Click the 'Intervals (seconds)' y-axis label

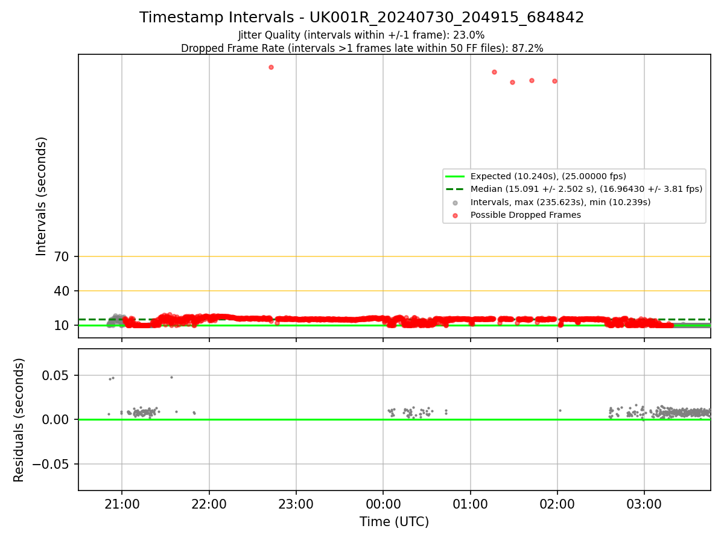[x=41, y=196]
